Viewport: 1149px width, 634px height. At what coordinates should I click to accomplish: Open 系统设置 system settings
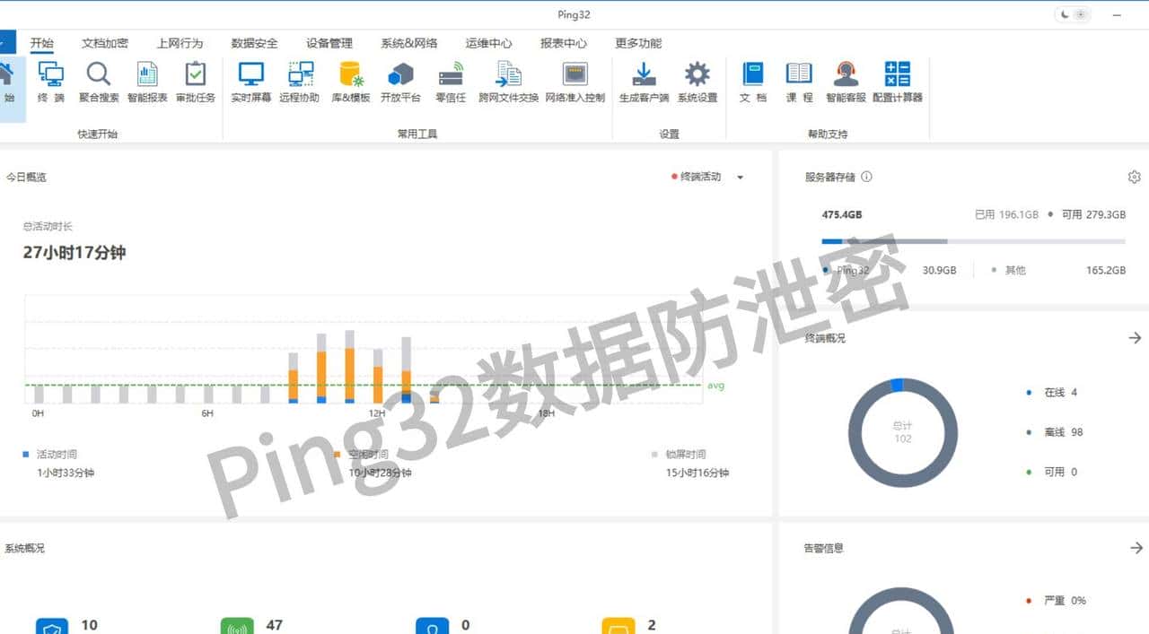click(698, 83)
